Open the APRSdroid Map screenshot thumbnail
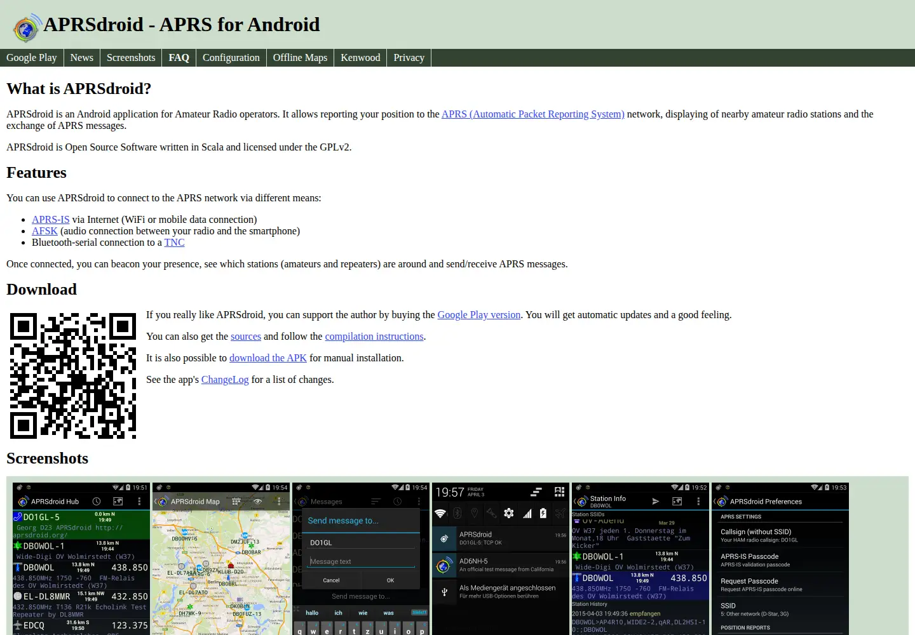 (221, 559)
